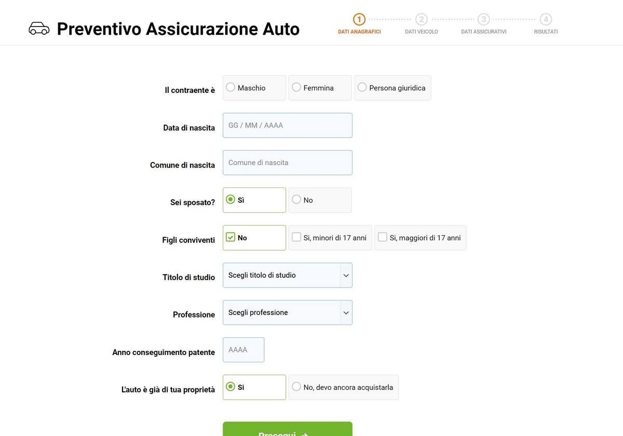Select Femmina as contraente

[296, 88]
